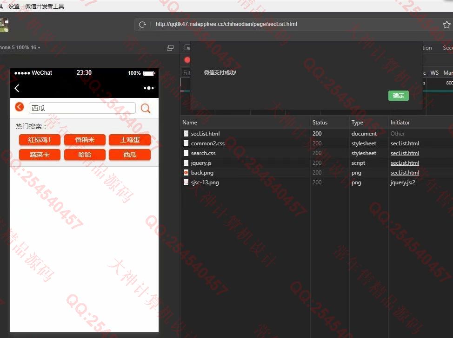This screenshot has height=338, width=453.
Task: Select the 西瓜 hot search tag button
Action: click(130, 155)
